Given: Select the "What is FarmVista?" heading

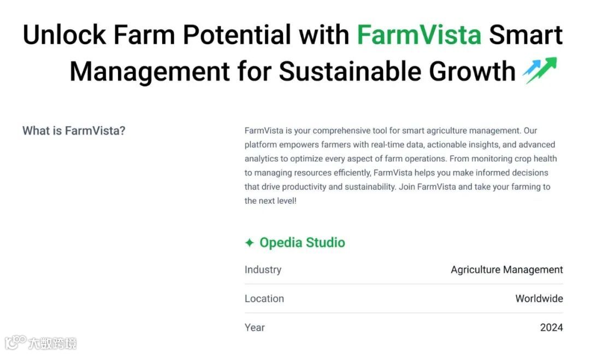Looking at the screenshot, I should click(74, 131).
